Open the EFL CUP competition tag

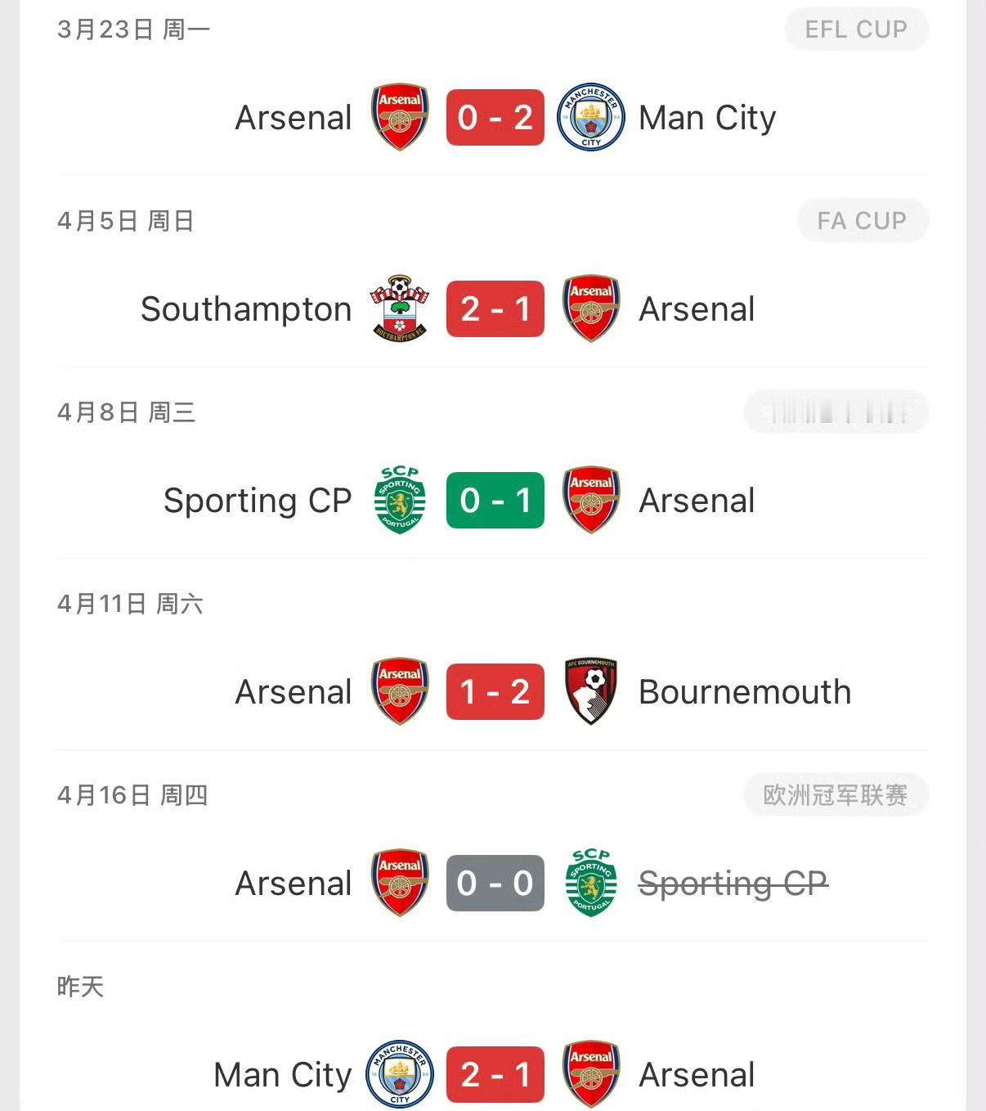coord(856,29)
